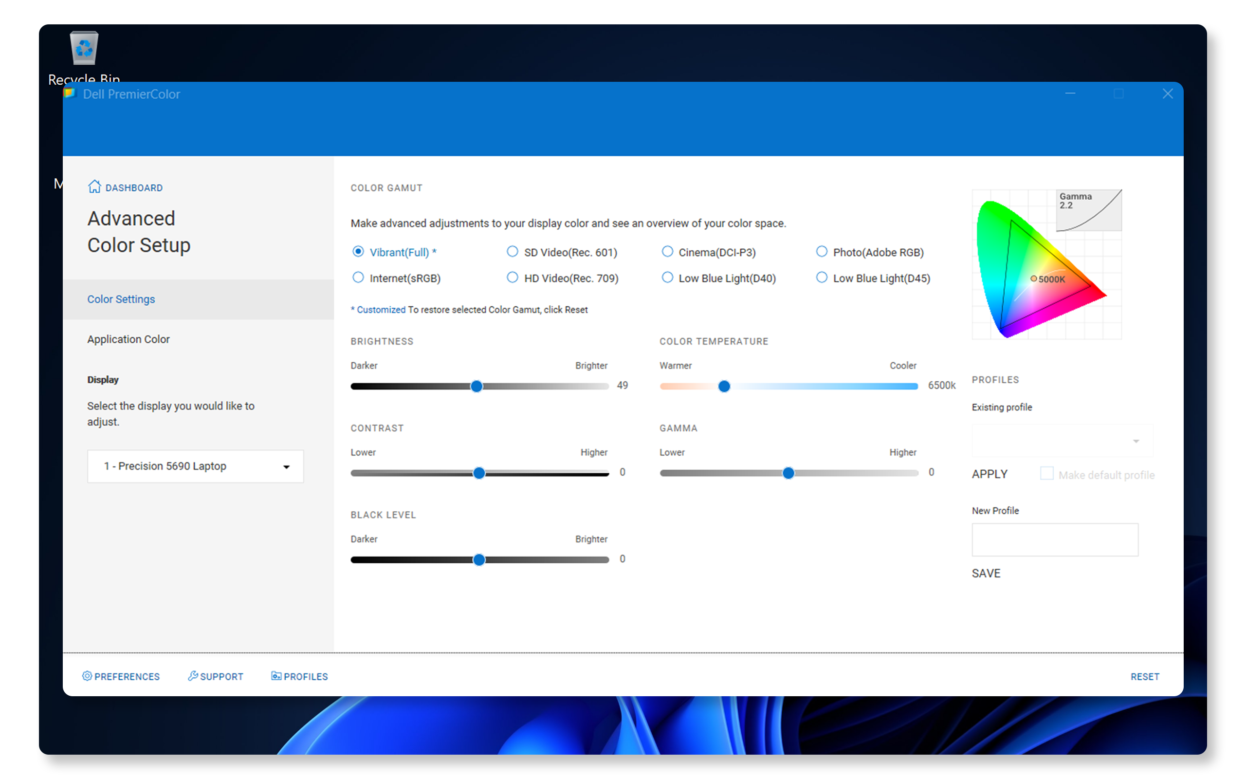Click the Color Temperature slider handle

pyautogui.click(x=724, y=387)
